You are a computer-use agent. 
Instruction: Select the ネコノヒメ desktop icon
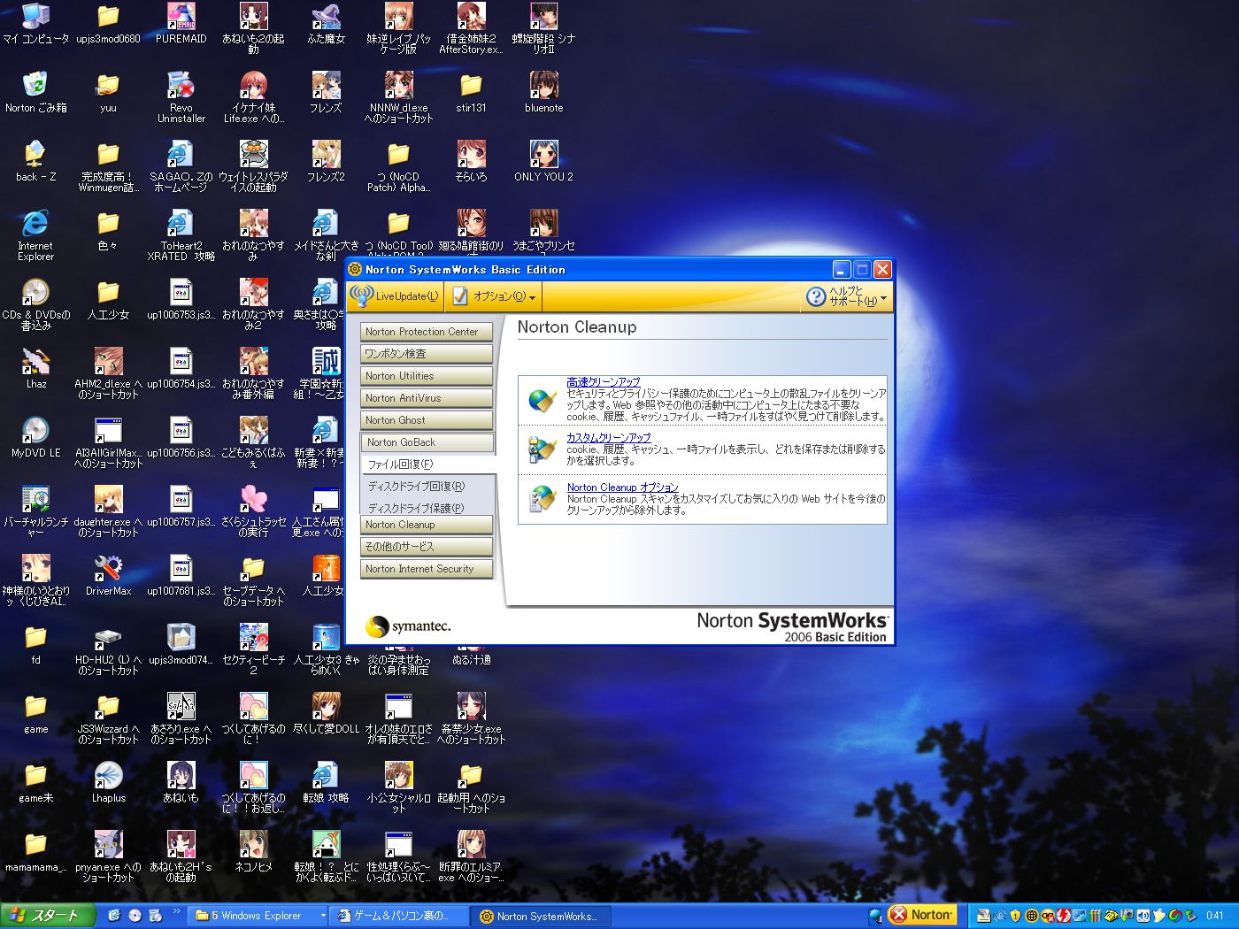coord(253,851)
